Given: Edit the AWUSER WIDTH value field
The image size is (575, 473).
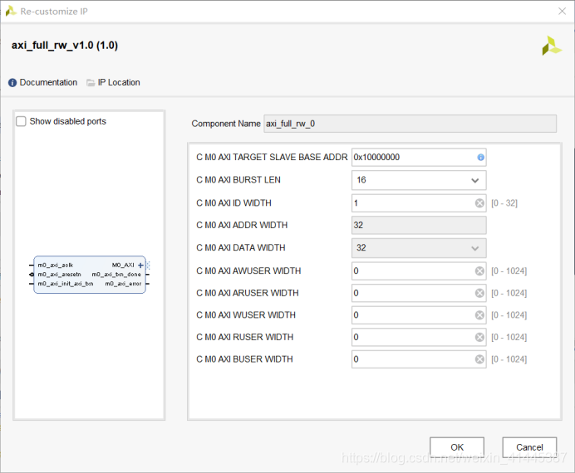Looking at the screenshot, I should click(x=419, y=271).
